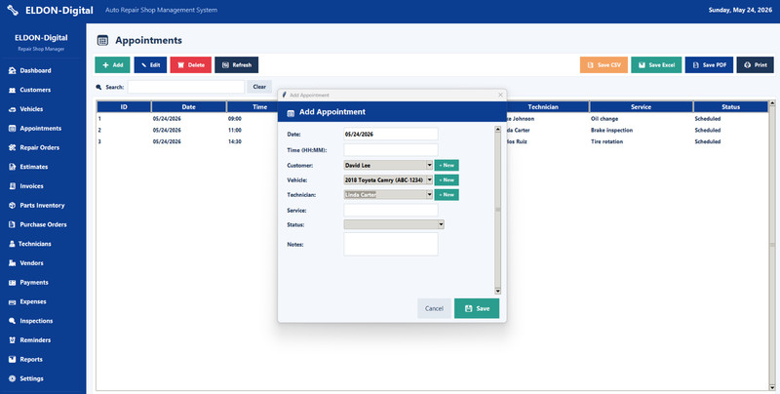
Task: Select Appointments in the sidebar
Action: pos(35,129)
